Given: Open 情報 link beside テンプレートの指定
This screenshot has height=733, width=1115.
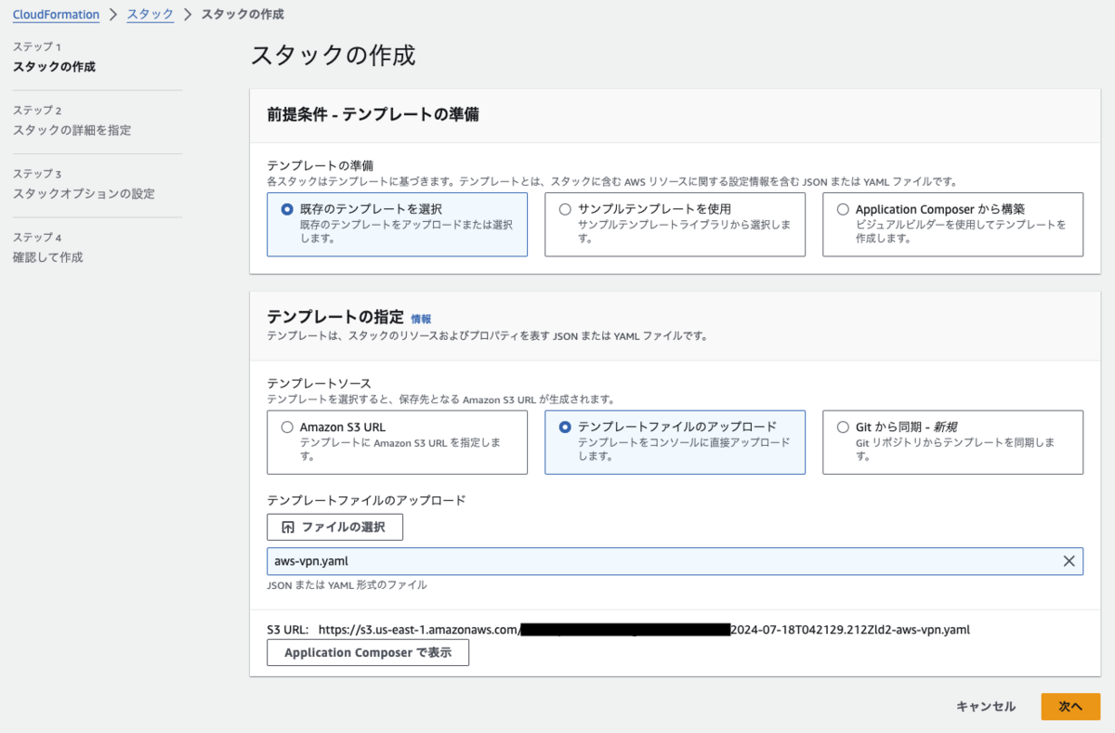Looking at the screenshot, I should [x=421, y=319].
